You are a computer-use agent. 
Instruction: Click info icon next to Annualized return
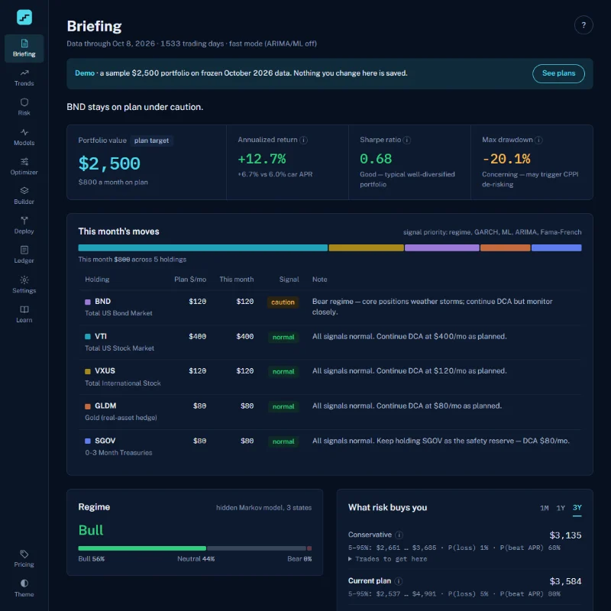click(303, 140)
